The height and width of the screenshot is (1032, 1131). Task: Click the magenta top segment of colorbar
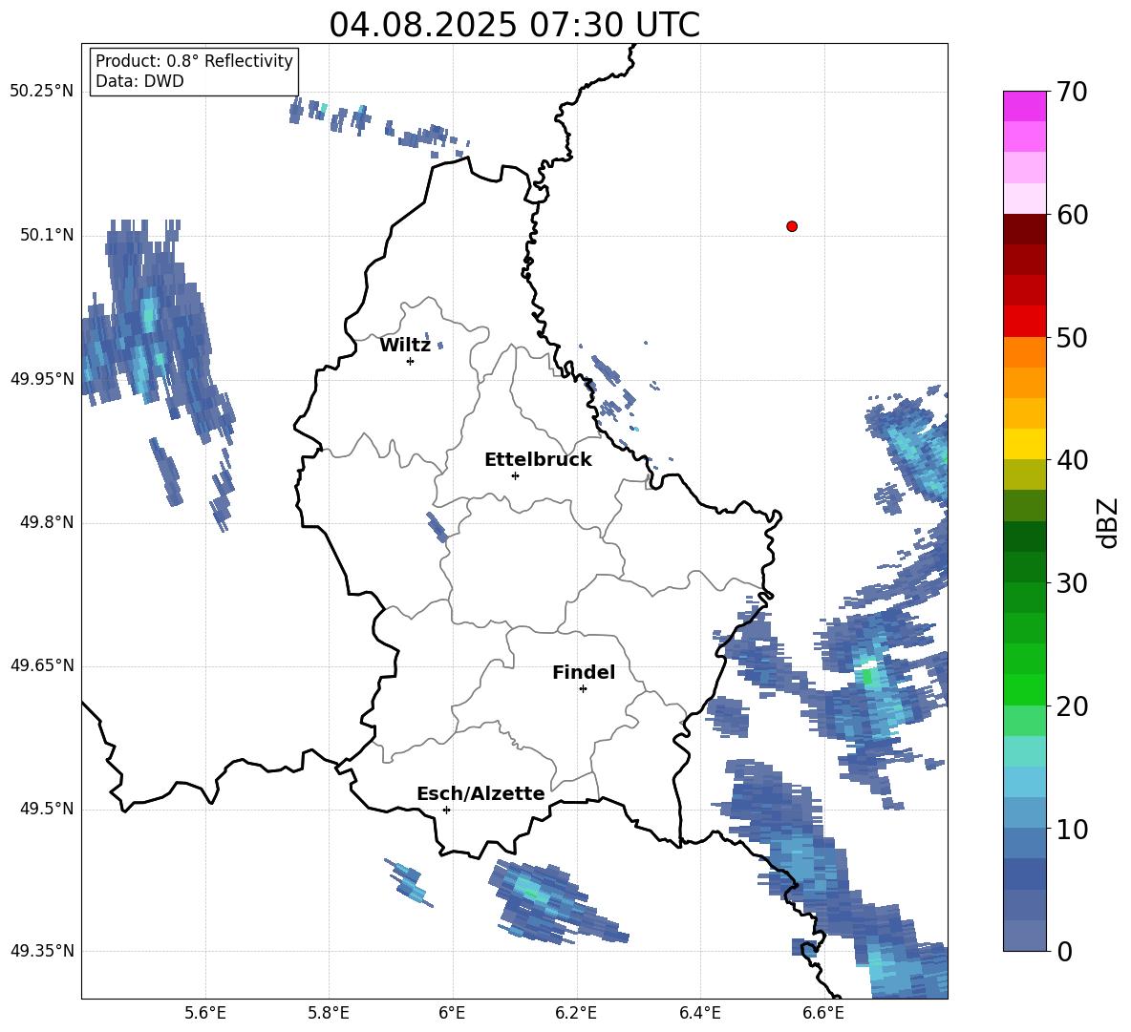tap(1024, 106)
